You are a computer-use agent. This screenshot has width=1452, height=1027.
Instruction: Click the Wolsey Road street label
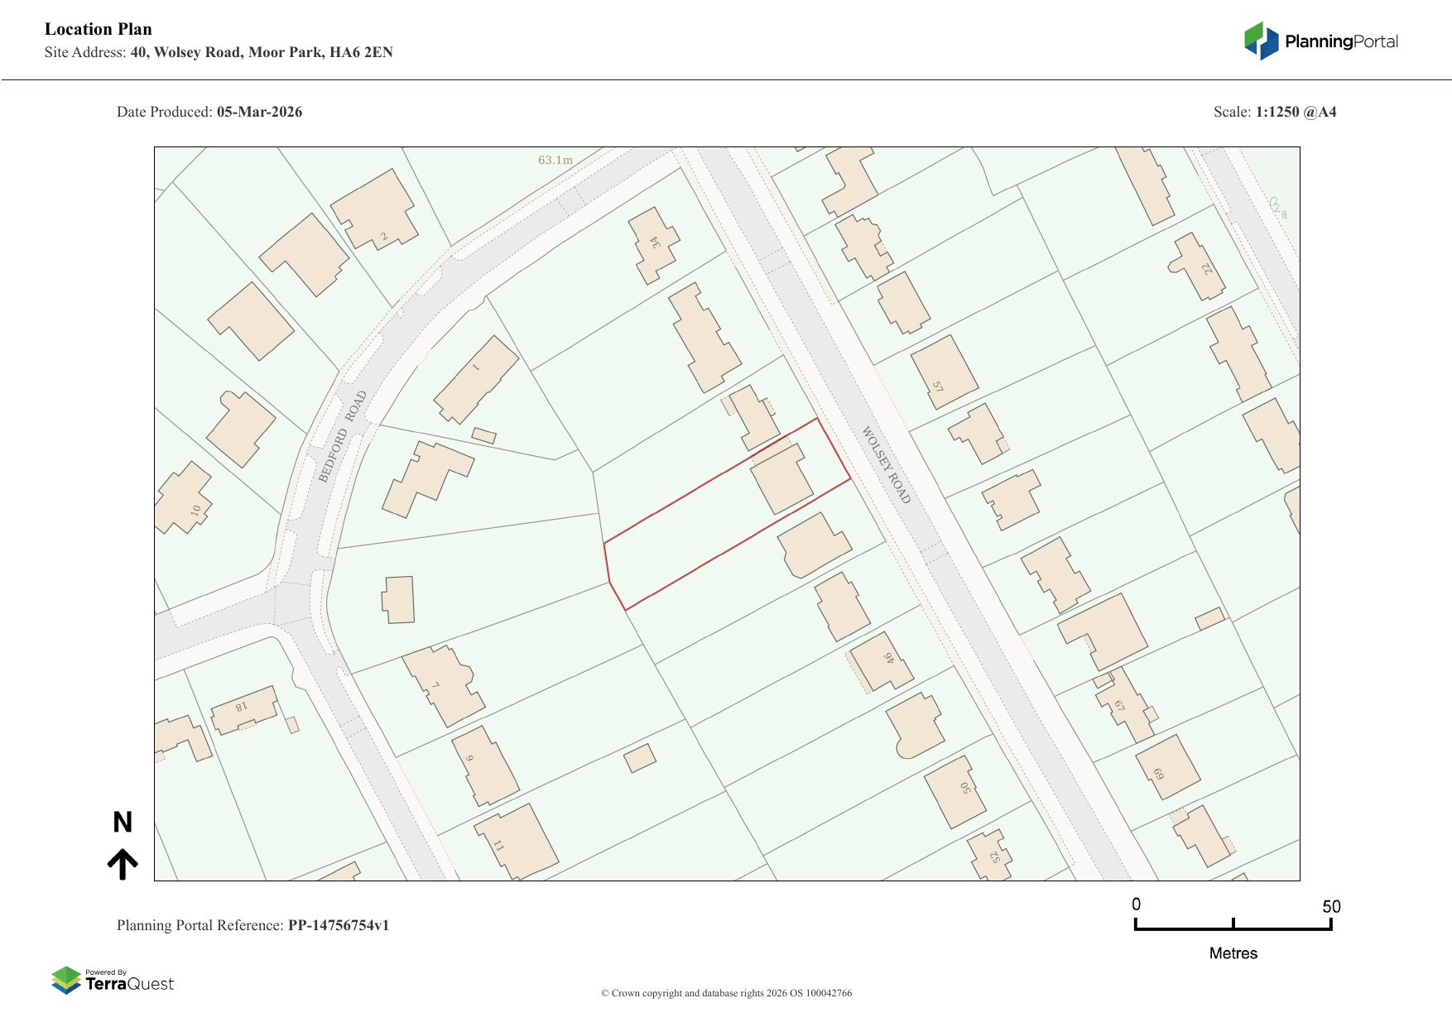[886, 465]
